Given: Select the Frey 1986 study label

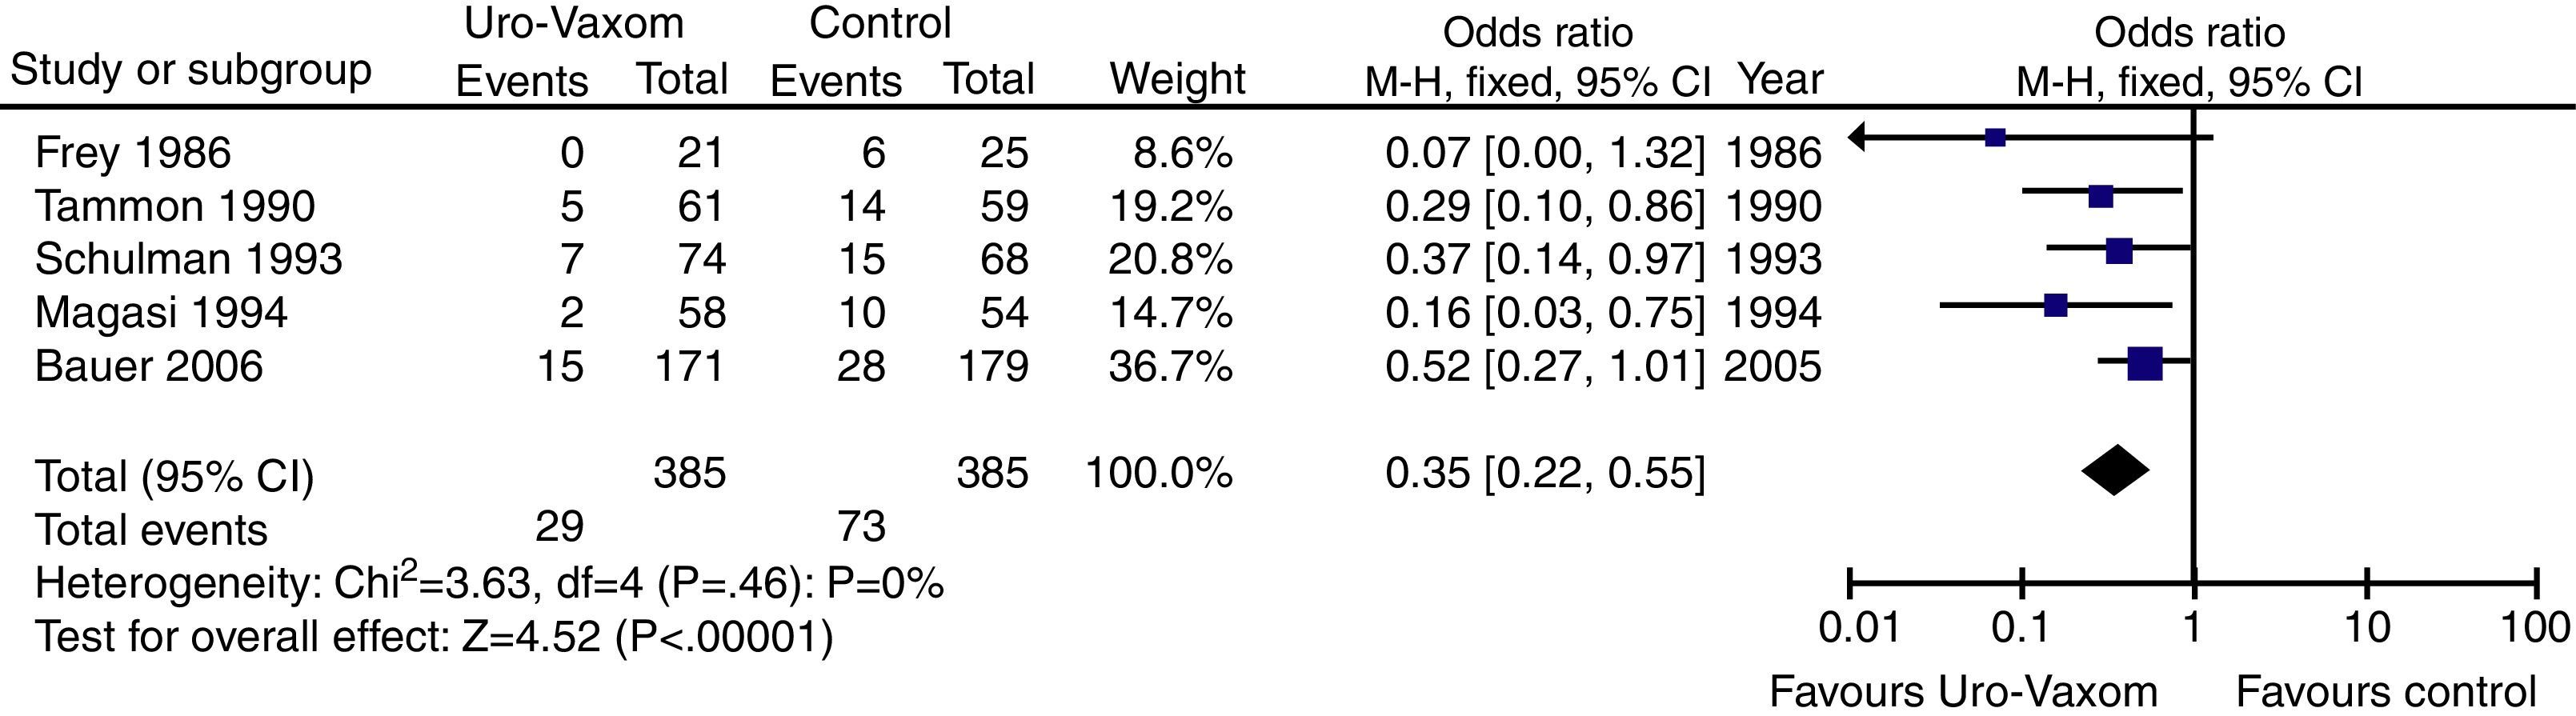Looking at the screenshot, I should click(x=133, y=153).
